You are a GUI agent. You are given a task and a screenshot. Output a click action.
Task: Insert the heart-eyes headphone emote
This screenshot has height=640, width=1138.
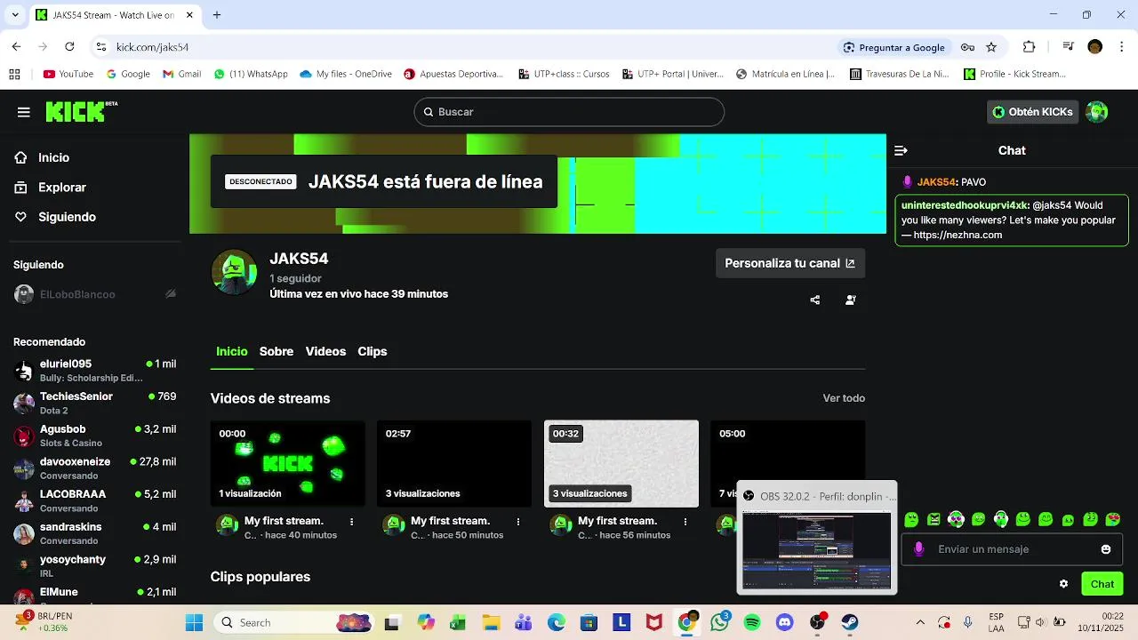[956, 519]
